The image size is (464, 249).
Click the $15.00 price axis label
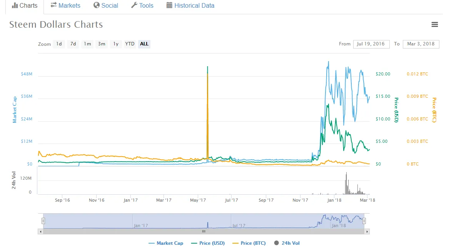(x=383, y=97)
